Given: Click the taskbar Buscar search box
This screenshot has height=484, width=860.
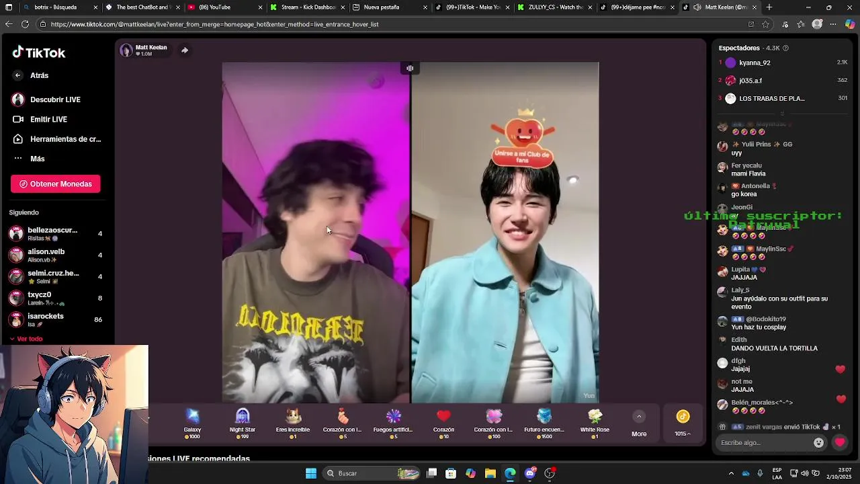Looking at the screenshot, I should coord(372,473).
